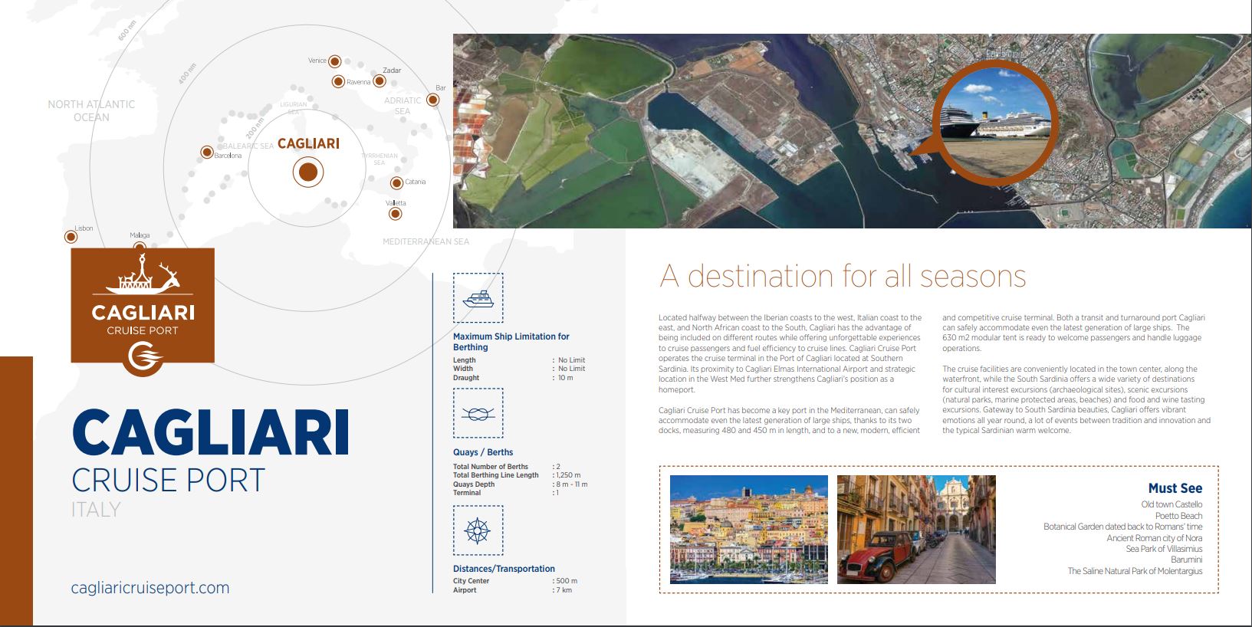Select the central Cagliari marker on the map
The image size is (1252, 627).
click(307, 172)
